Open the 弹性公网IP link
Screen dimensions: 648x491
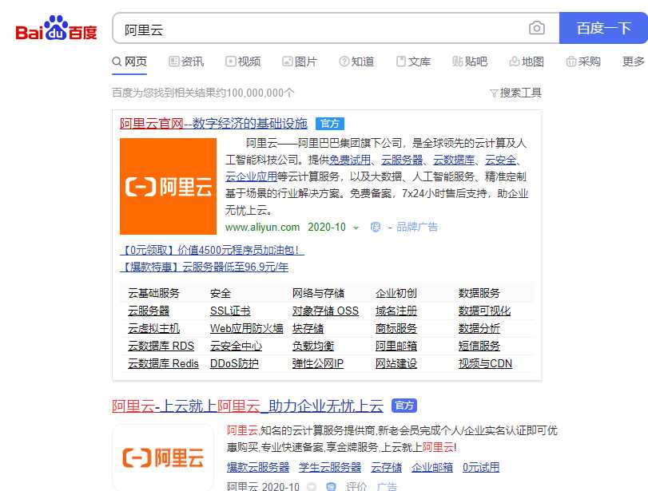[318, 364]
